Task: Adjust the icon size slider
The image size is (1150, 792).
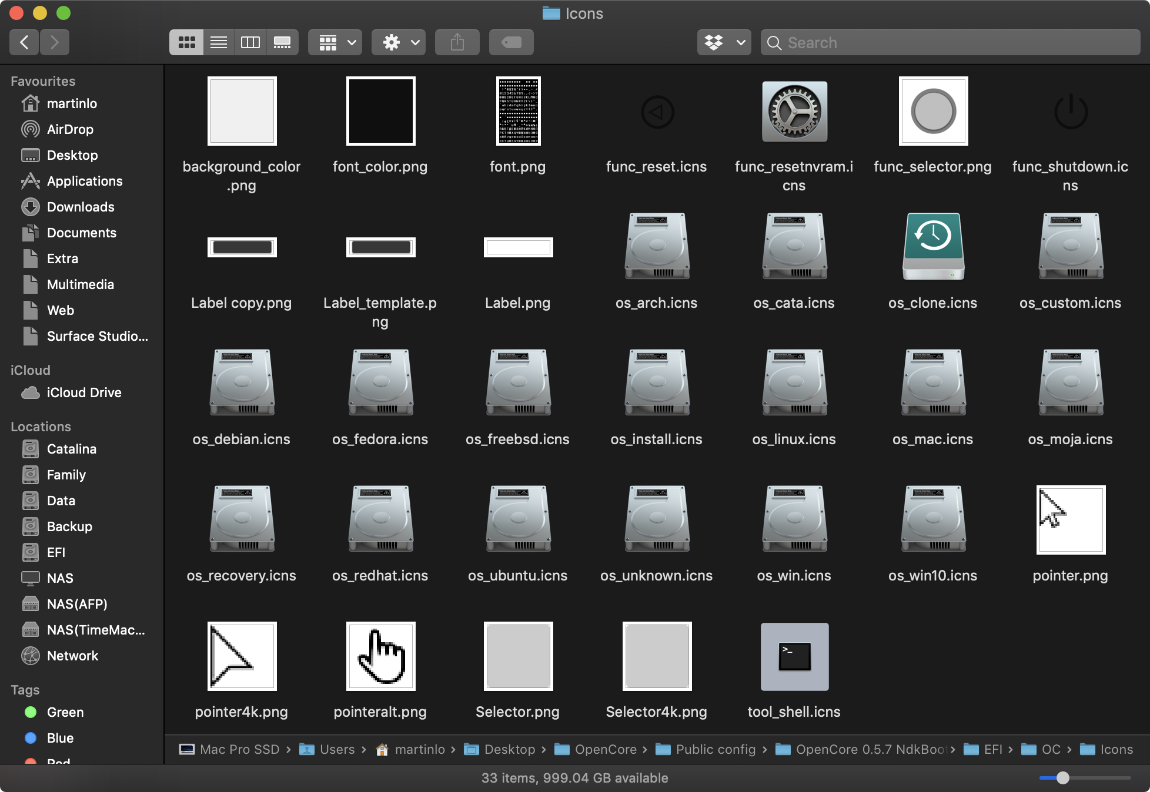Action: [x=1062, y=778]
